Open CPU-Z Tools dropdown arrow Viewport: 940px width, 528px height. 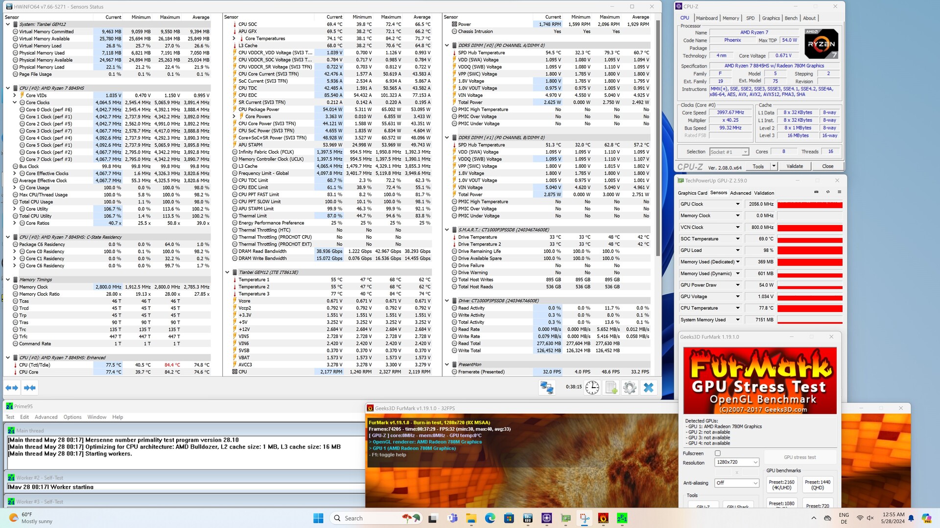click(x=774, y=166)
